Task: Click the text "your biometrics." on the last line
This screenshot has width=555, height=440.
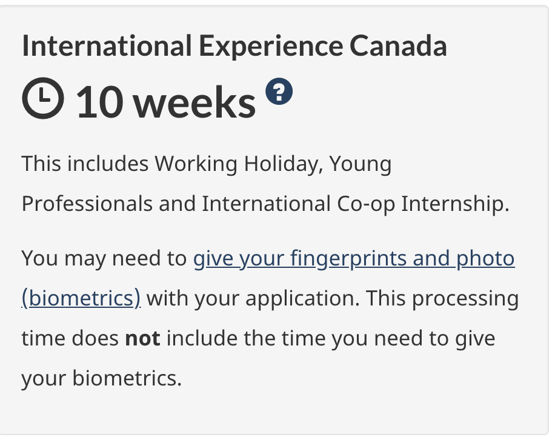Action: point(101,378)
